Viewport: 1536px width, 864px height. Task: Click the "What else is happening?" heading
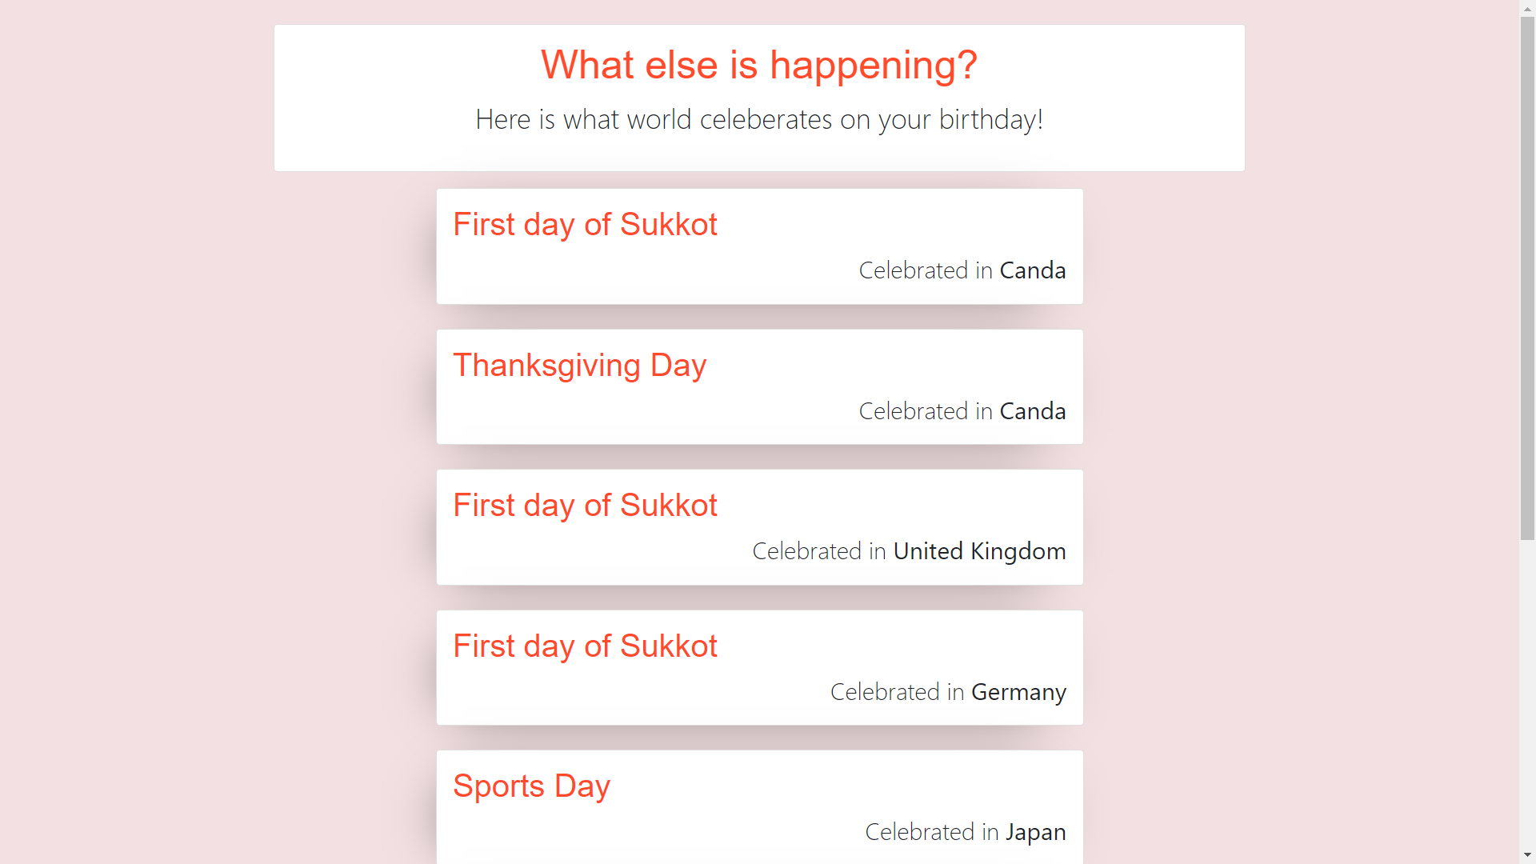(x=758, y=65)
